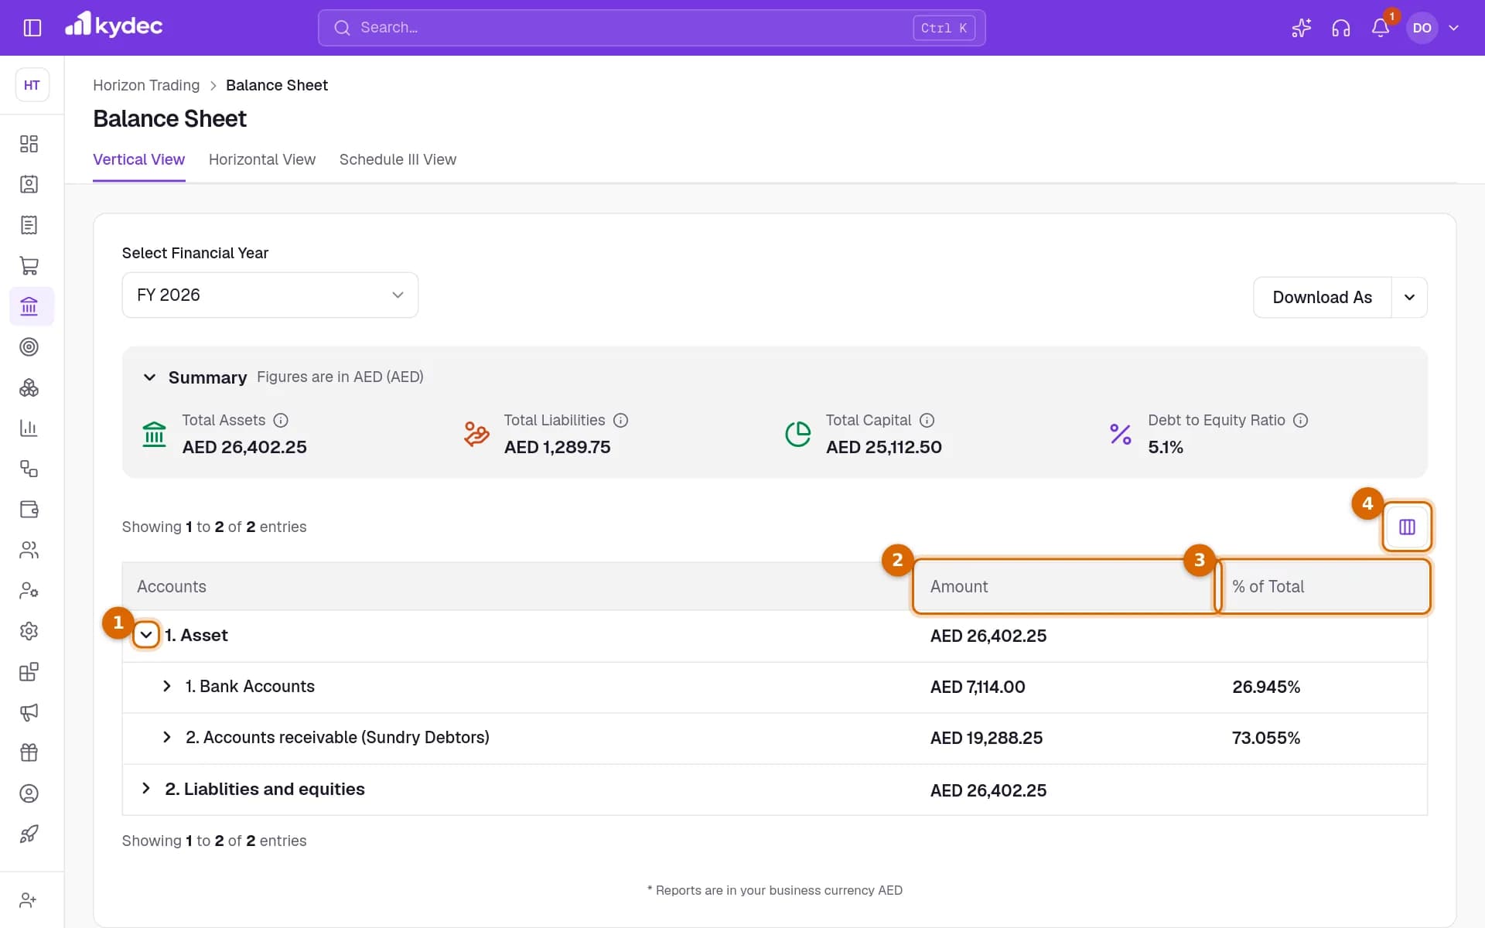Viewport: 1485px width, 928px height.
Task: Show info for Debt to Equity Ratio
Action: (1300, 420)
